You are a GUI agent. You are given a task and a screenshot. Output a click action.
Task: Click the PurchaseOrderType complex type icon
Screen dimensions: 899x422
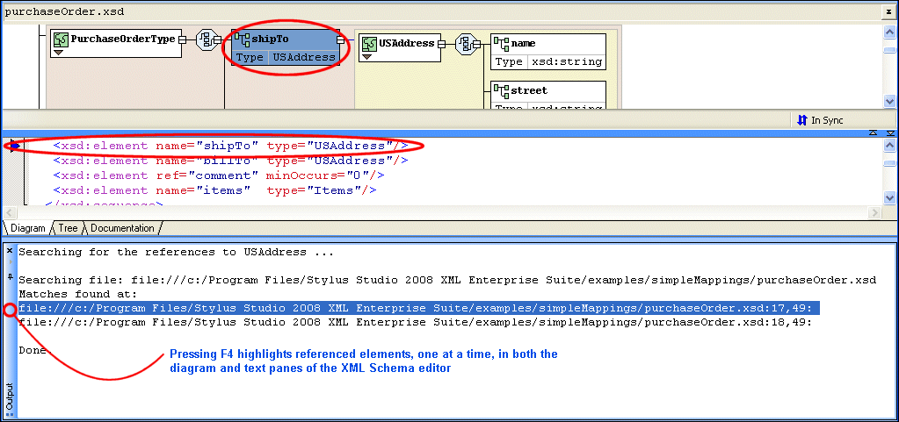tap(61, 39)
